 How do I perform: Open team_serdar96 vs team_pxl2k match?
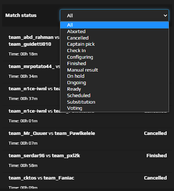pyautogui.click(x=87, y=161)
